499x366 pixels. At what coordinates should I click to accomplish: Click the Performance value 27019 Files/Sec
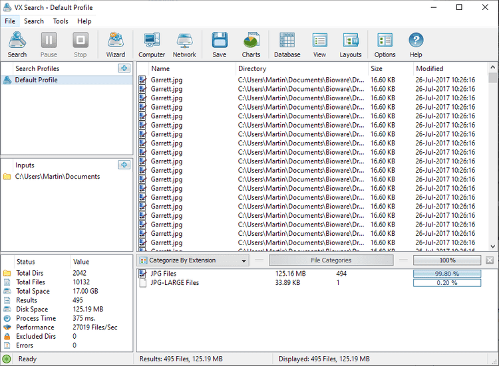coord(95,327)
